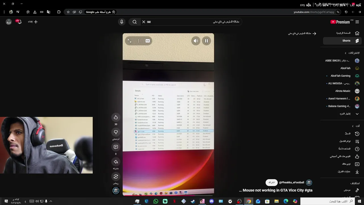
Task: Toggle the YouTube hamburger guide menu
Action: tap(357, 22)
